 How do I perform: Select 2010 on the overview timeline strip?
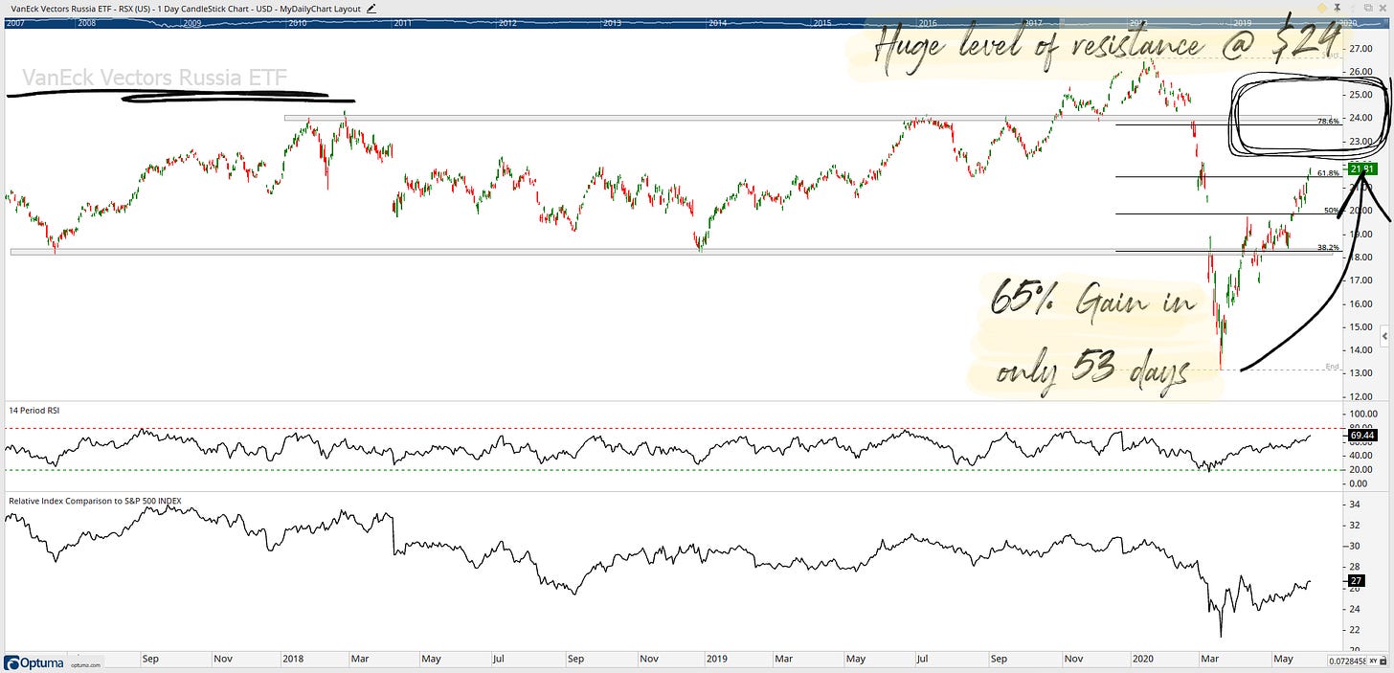(298, 21)
